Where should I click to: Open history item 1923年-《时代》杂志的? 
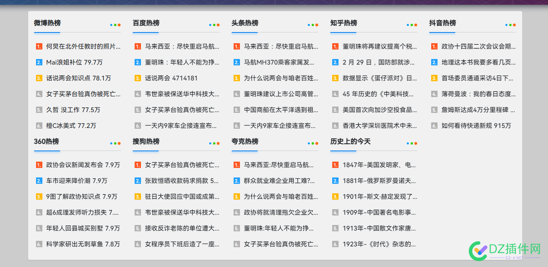(x=379, y=244)
